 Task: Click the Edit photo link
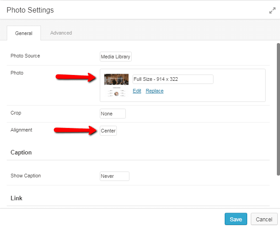[137, 91]
